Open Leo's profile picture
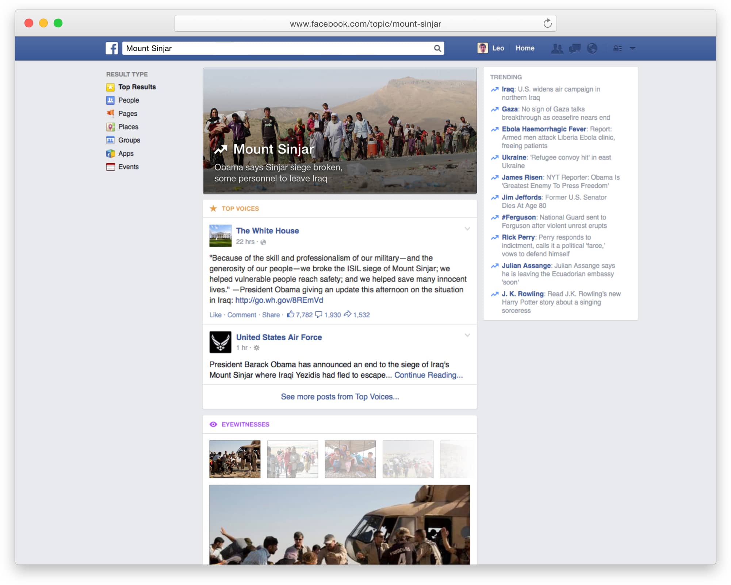The width and height of the screenshot is (731, 585). (x=482, y=48)
